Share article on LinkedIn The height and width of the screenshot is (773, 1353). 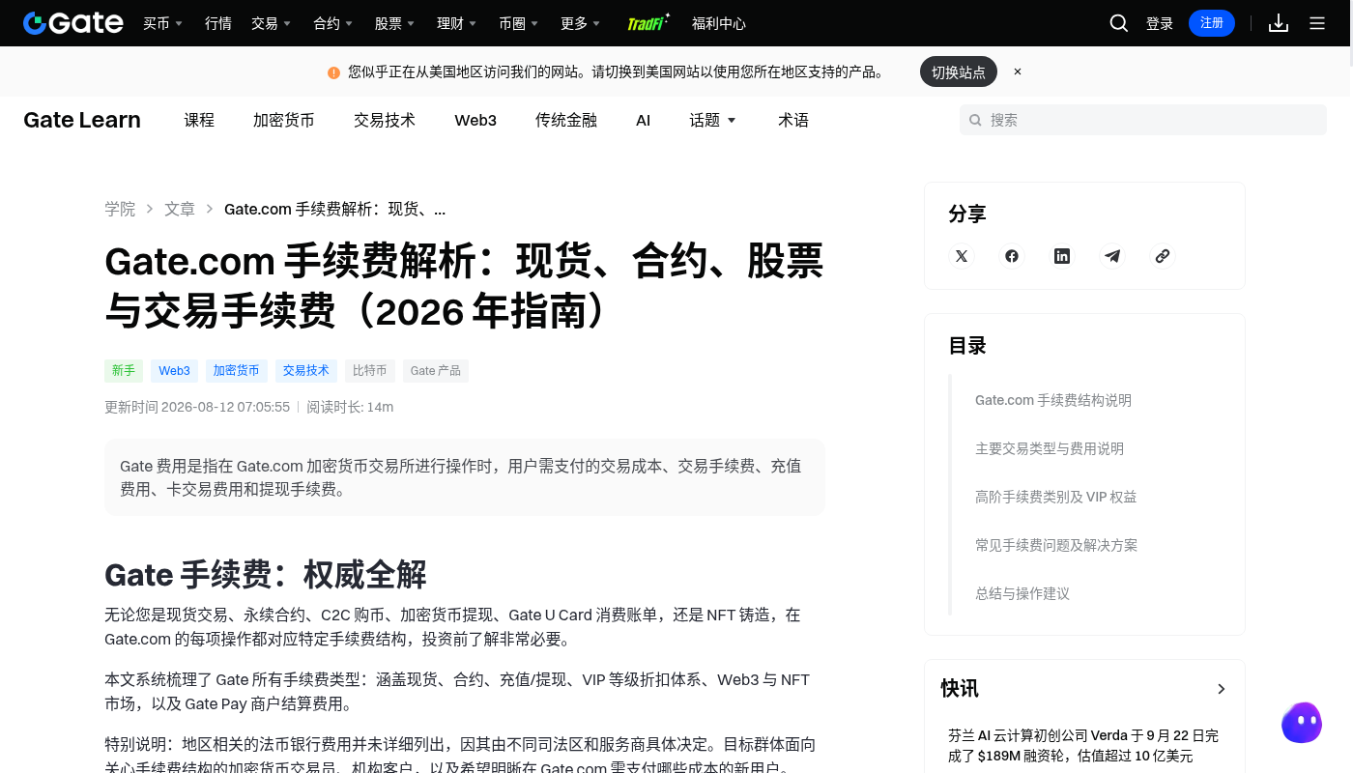click(1062, 256)
